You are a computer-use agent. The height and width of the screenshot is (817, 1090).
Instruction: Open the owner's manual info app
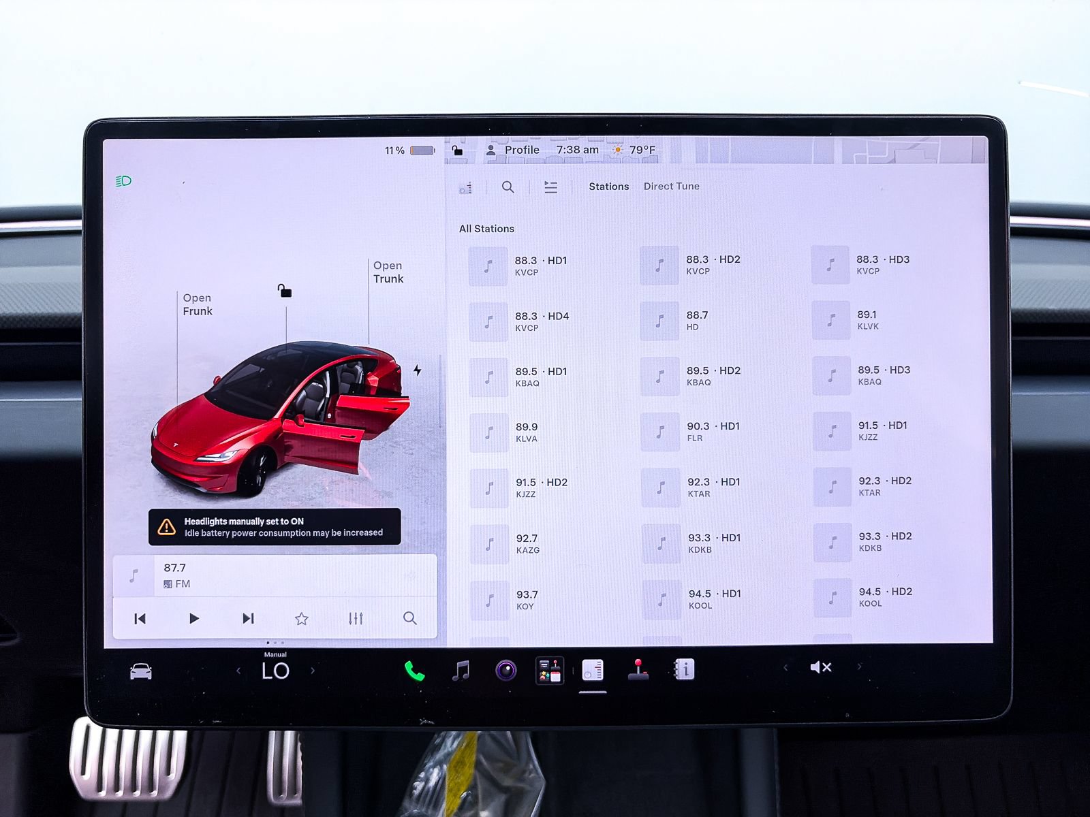(683, 669)
